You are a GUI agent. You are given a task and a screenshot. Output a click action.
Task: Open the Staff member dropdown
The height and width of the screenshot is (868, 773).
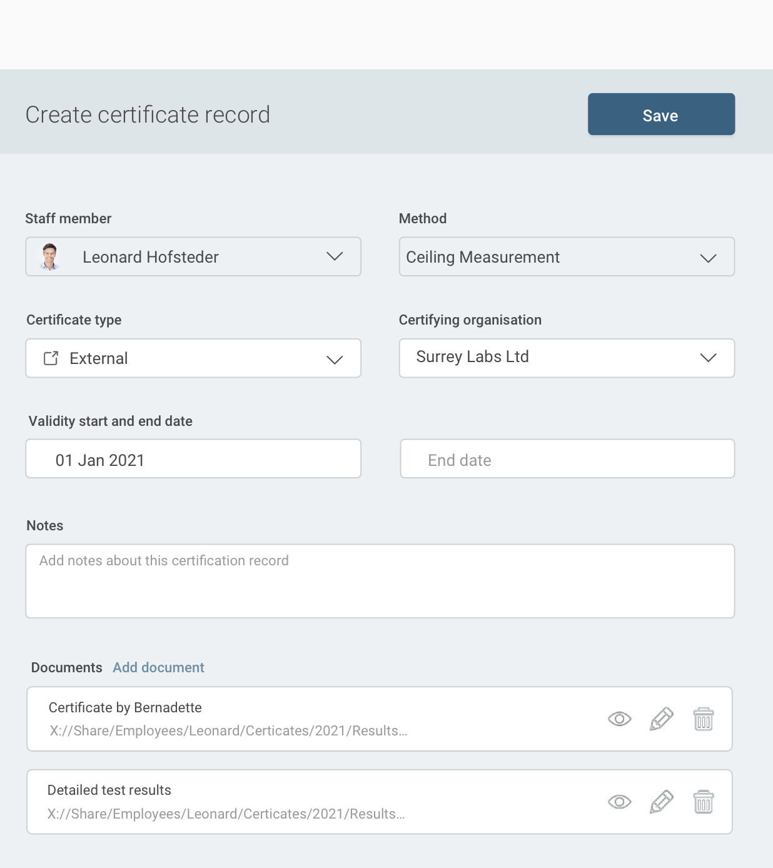193,256
